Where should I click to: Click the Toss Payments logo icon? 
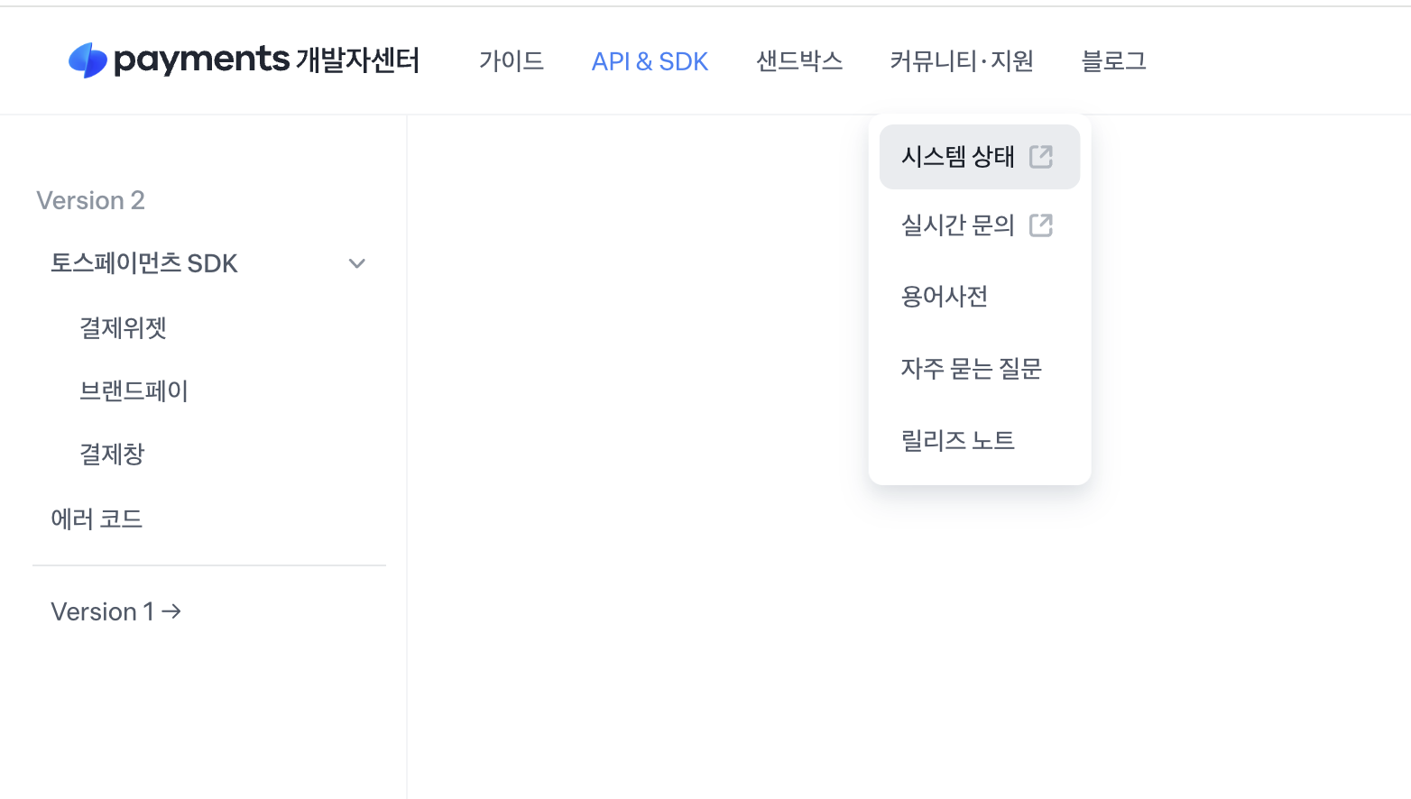pos(88,60)
